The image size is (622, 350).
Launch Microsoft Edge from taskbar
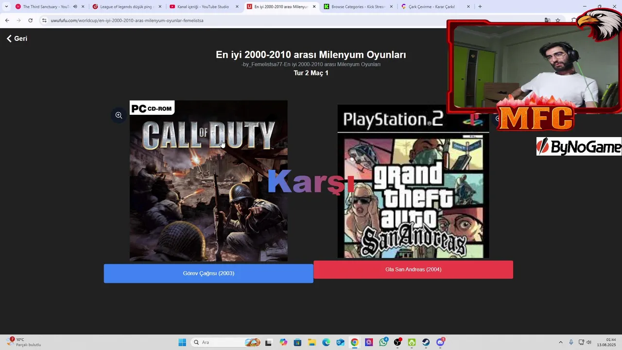[x=326, y=342]
